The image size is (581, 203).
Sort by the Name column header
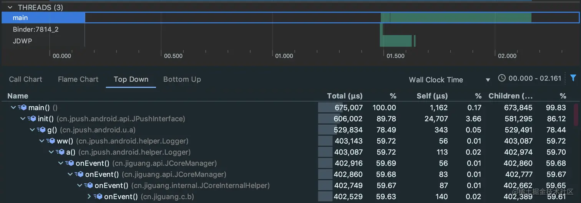(18, 96)
